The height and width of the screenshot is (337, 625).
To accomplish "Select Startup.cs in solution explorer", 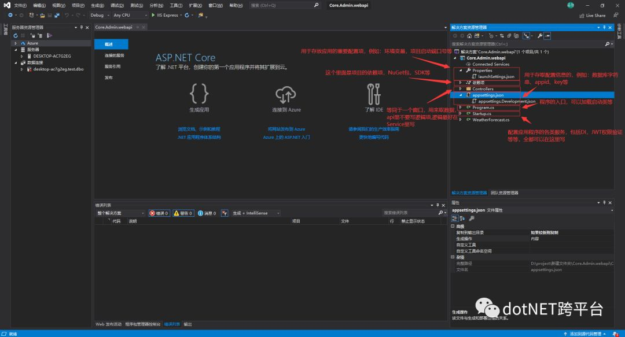I will pyautogui.click(x=481, y=113).
